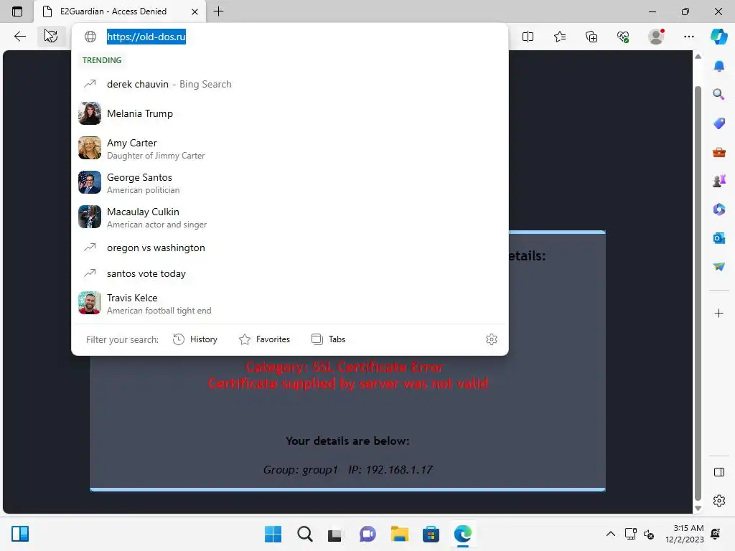
Task: Open the split screen icon
Action: 528,37
